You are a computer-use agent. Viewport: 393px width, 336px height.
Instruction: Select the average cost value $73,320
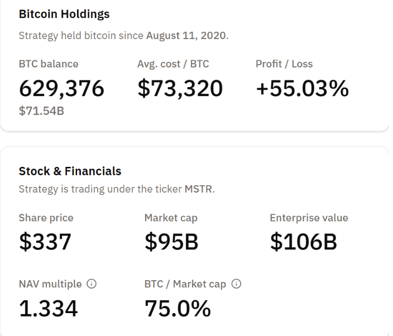180,88
